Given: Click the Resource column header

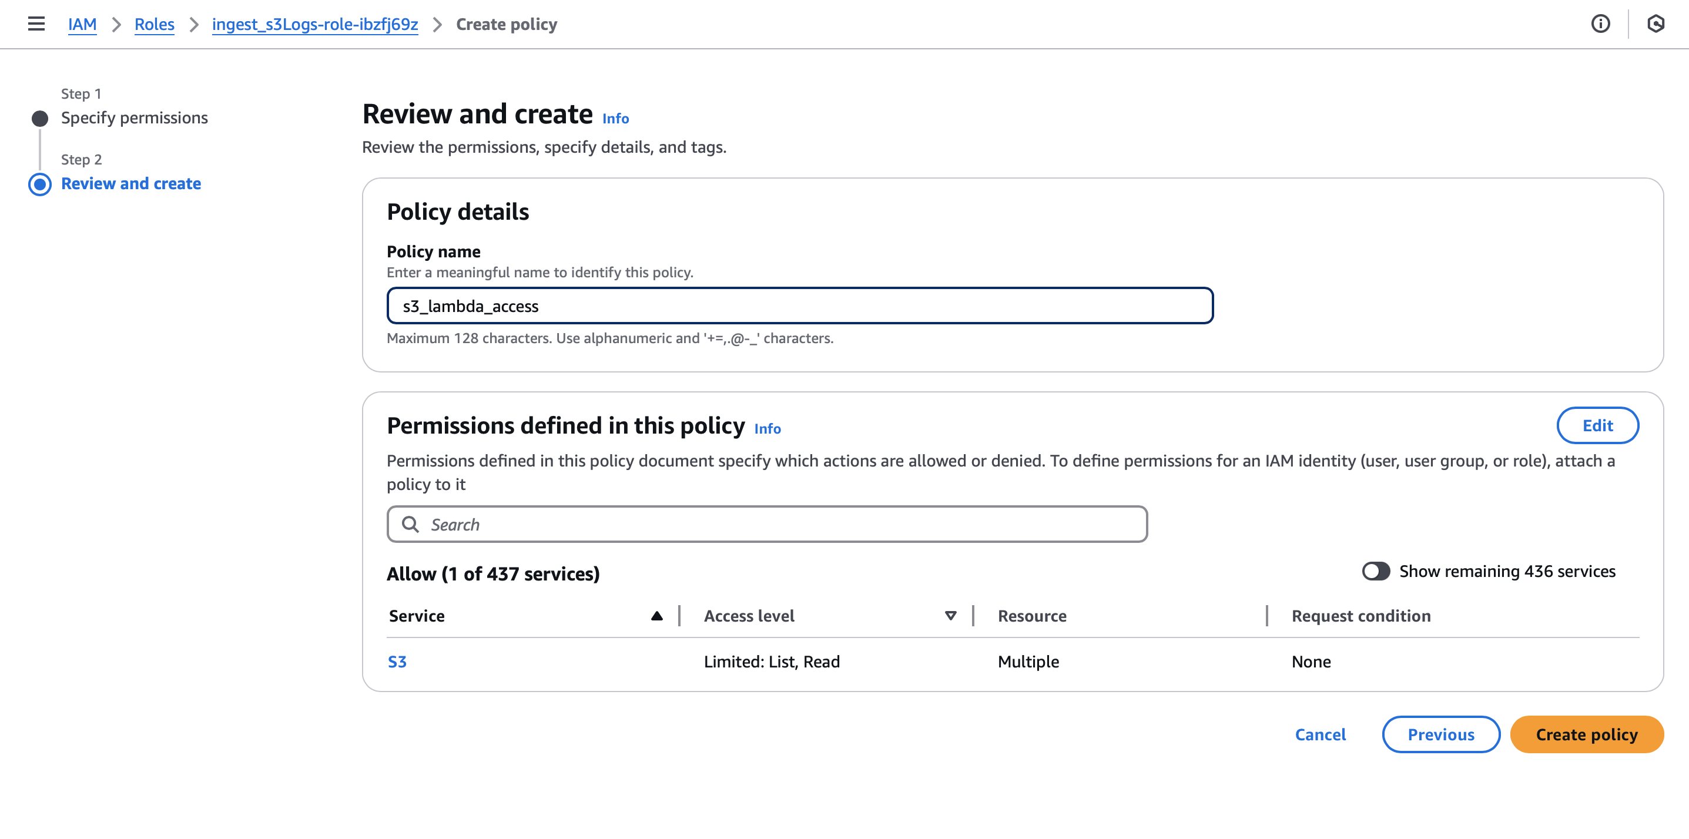Looking at the screenshot, I should point(1032,616).
